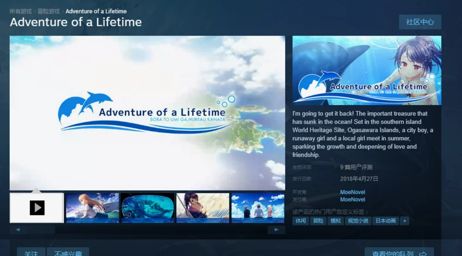Open the three characters sky thumbnail
Viewport: 462px width, 256px height.
click(x=258, y=208)
